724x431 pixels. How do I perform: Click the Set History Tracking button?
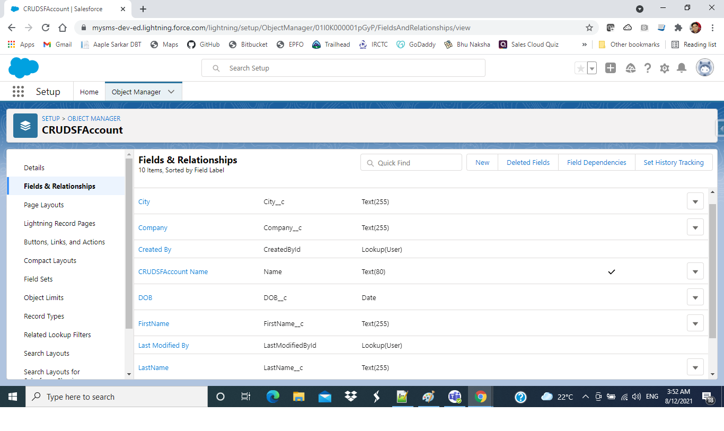point(674,163)
